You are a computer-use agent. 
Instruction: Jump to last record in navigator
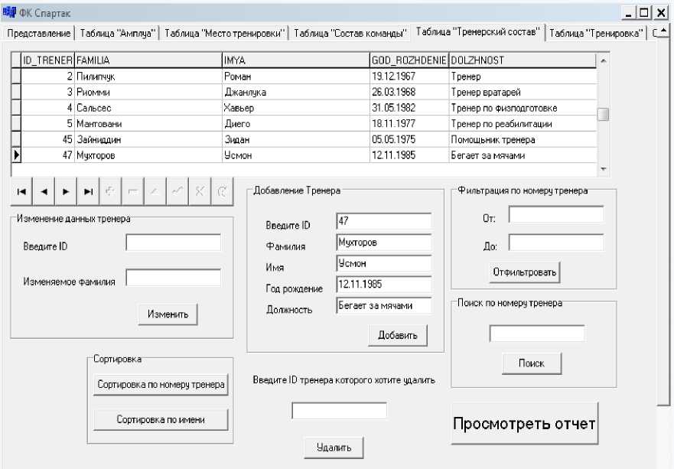pyautogui.click(x=88, y=192)
